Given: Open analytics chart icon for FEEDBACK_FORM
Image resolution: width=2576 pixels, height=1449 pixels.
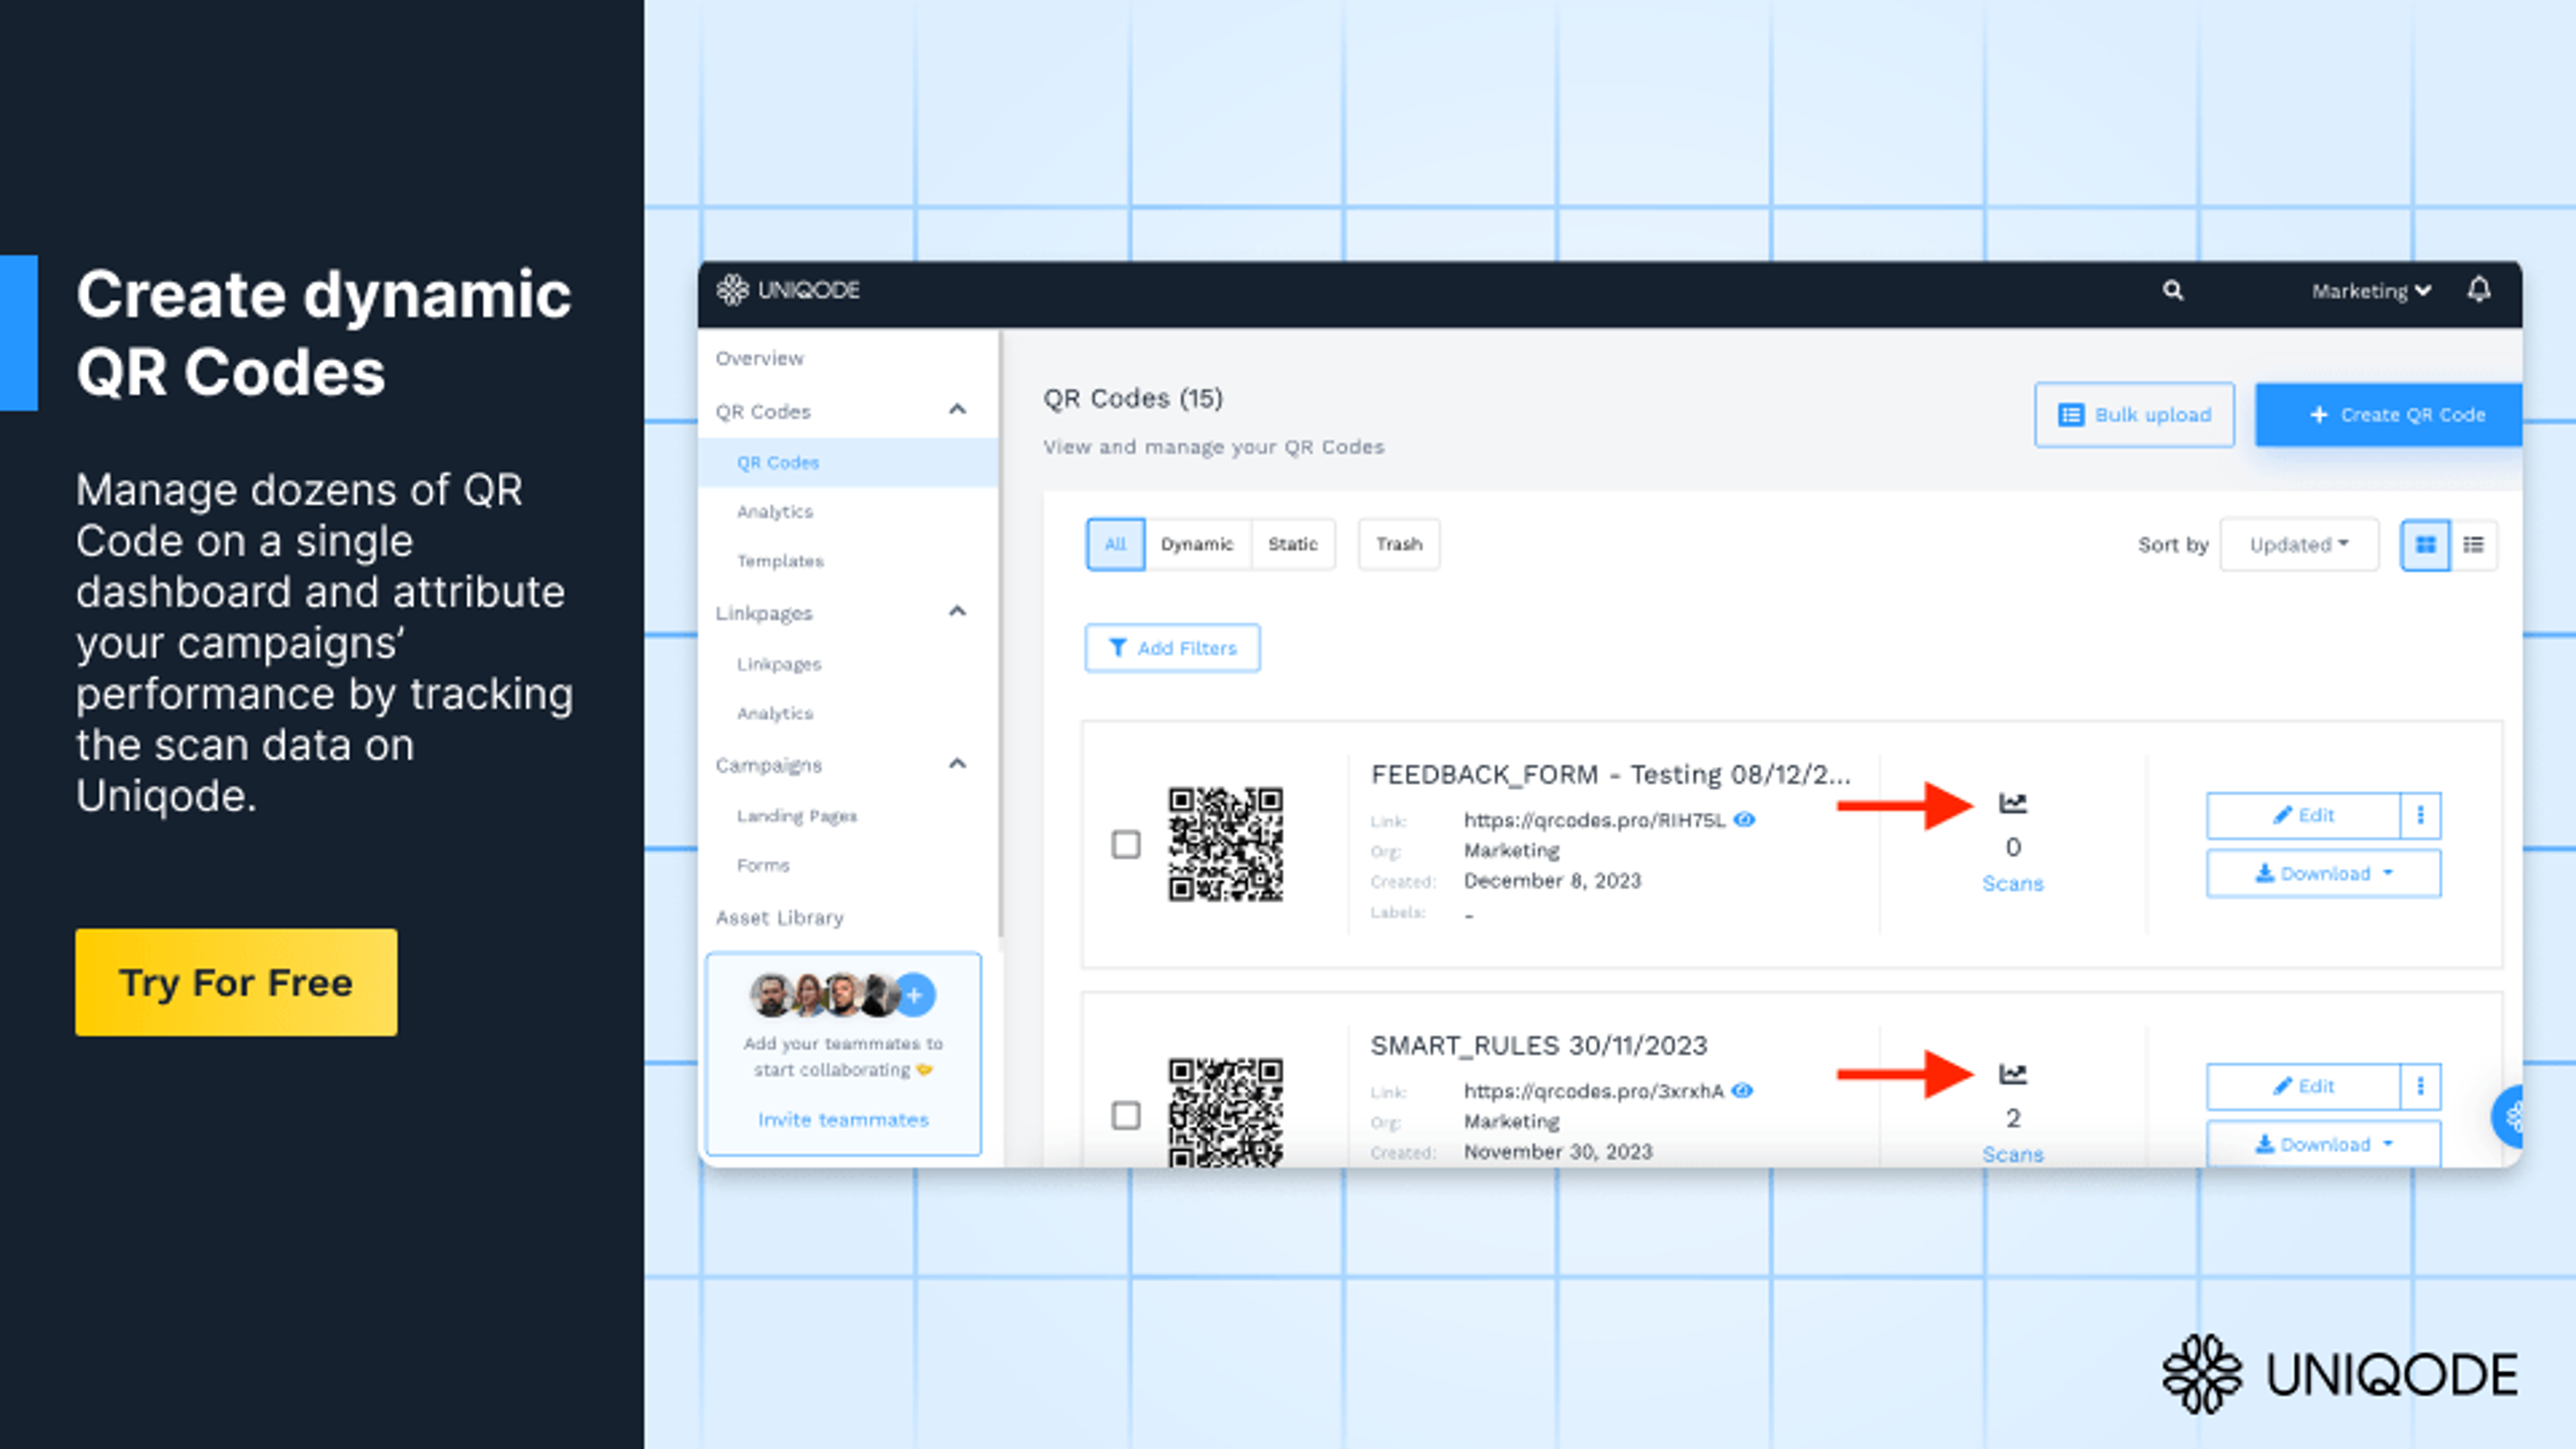Looking at the screenshot, I should tap(2012, 803).
